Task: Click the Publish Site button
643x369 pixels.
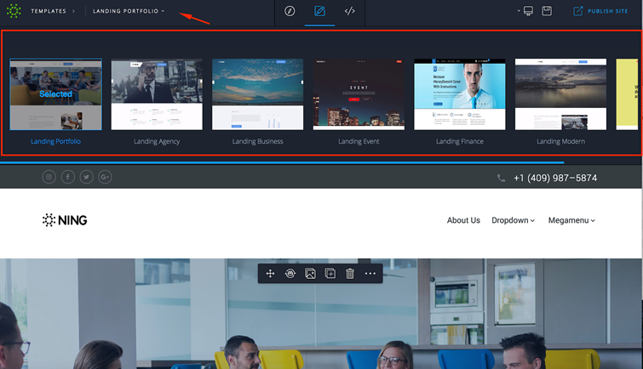Action: pyautogui.click(x=600, y=12)
